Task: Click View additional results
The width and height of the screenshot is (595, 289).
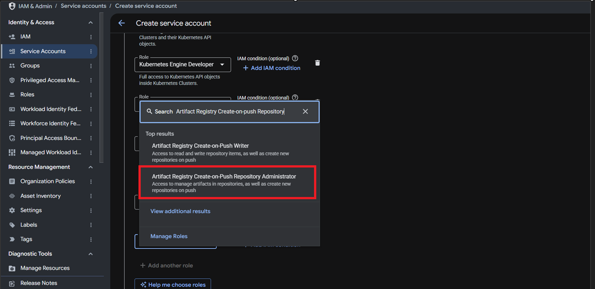Action: tap(180, 211)
